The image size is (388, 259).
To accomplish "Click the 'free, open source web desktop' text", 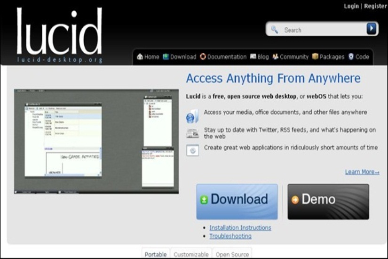I will pyautogui.click(x=254, y=96).
